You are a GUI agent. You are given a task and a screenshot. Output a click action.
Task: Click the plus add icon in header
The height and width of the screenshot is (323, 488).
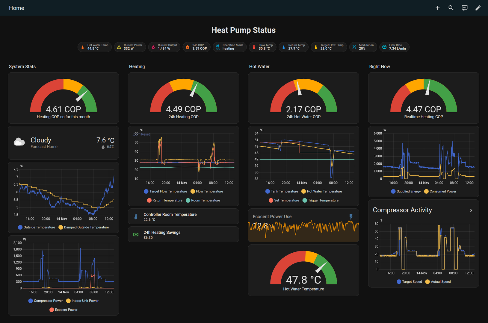click(437, 8)
